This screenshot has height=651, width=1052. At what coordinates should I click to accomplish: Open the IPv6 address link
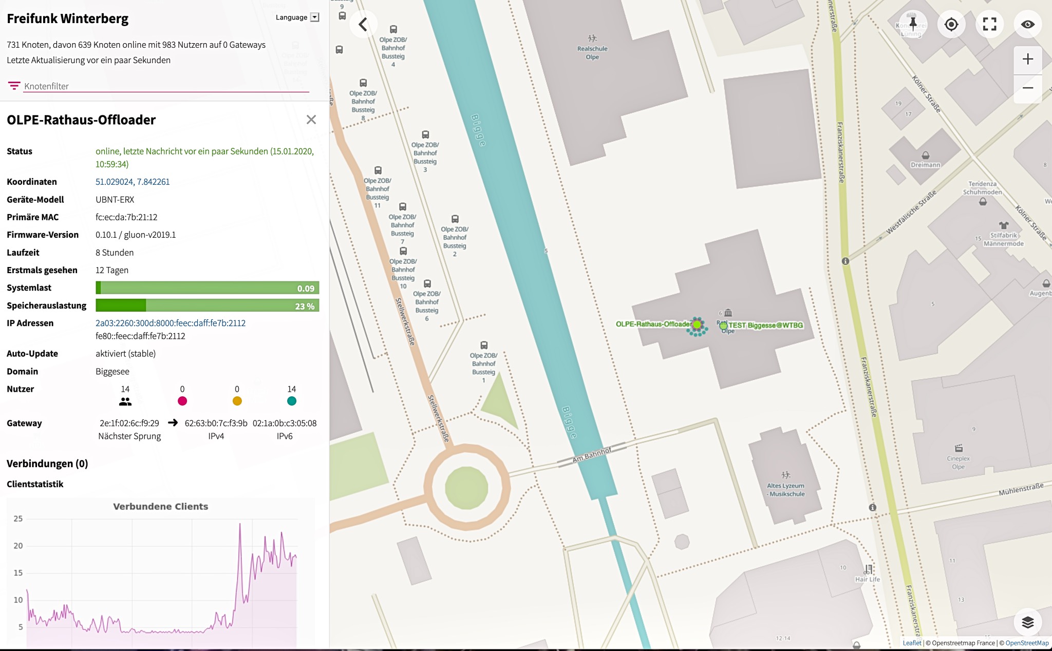(171, 323)
